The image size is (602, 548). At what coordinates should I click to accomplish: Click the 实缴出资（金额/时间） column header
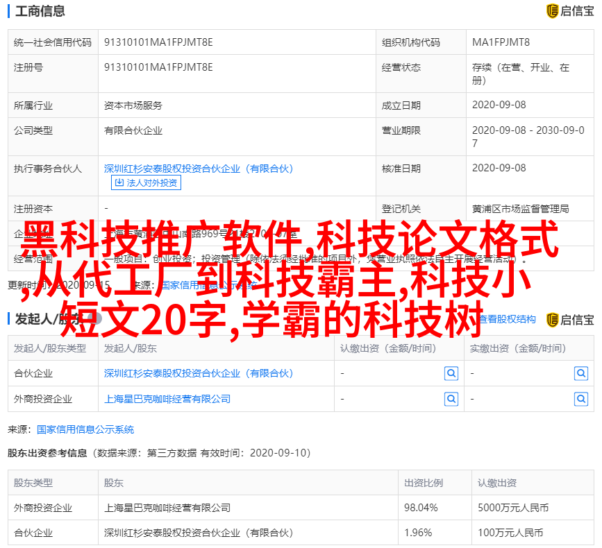click(x=529, y=348)
